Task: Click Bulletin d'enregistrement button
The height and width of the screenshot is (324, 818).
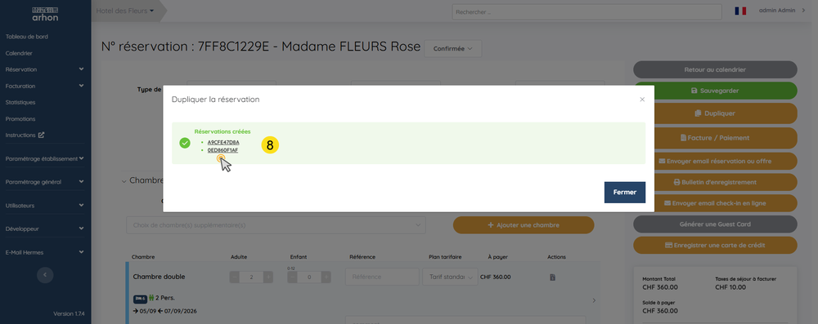Action: coord(715,182)
